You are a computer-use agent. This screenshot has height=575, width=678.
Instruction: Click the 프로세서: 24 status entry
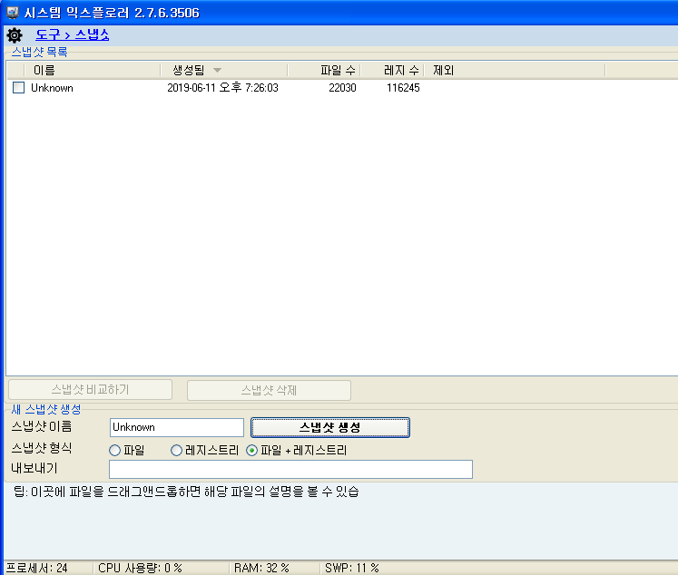pyautogui.click(x=37, y=568)
